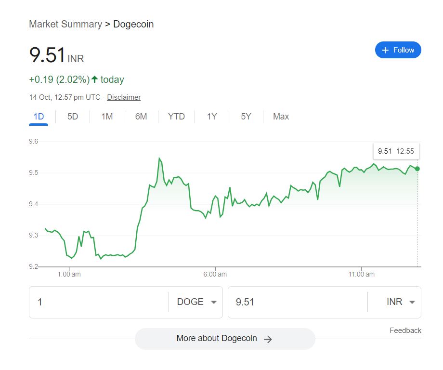Click the Feedback link
Image resolution: width=443 pixels, height=370 pixels.
405,330
